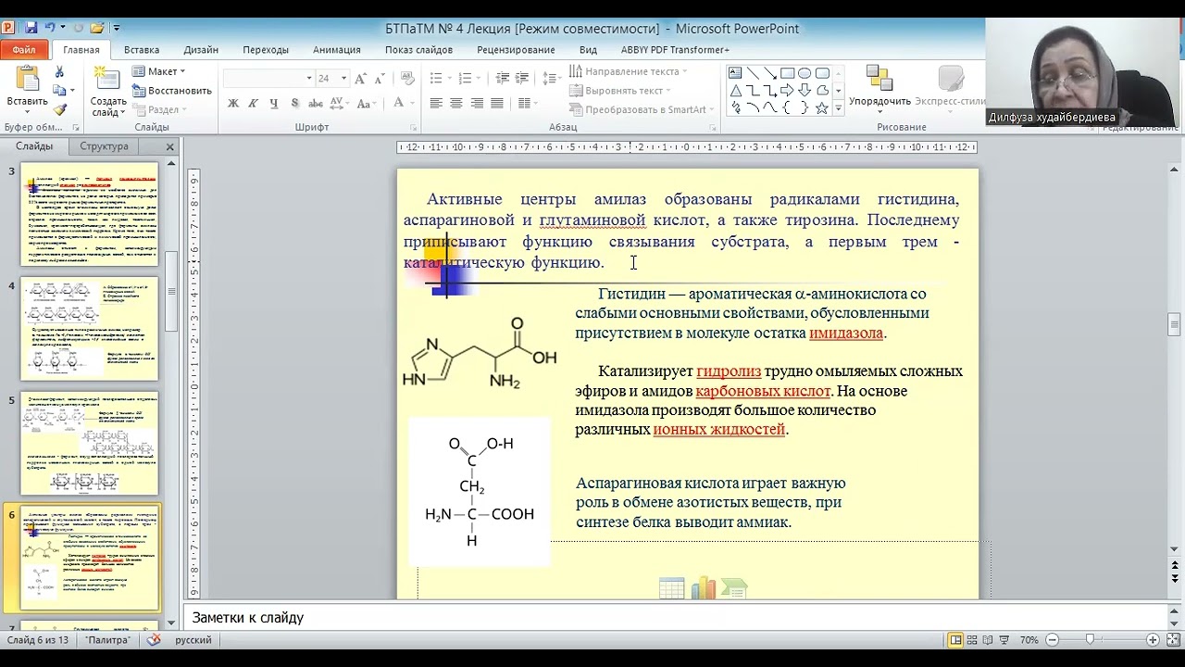Click the Save icon in quick access toolbar
Viewport: 1185px width, 667px height.
coord(31,28)
